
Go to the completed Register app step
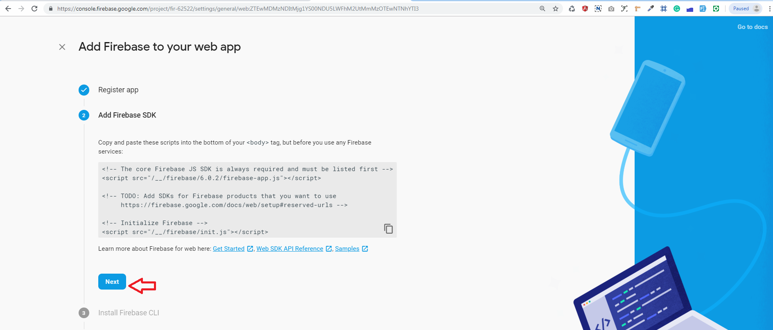(x=118, y=90)
